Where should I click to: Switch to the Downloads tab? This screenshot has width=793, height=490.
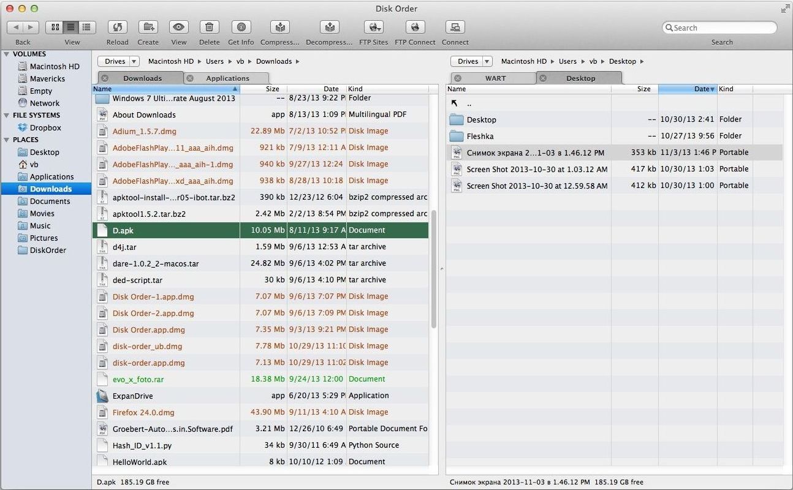click(x=142, y=78)
